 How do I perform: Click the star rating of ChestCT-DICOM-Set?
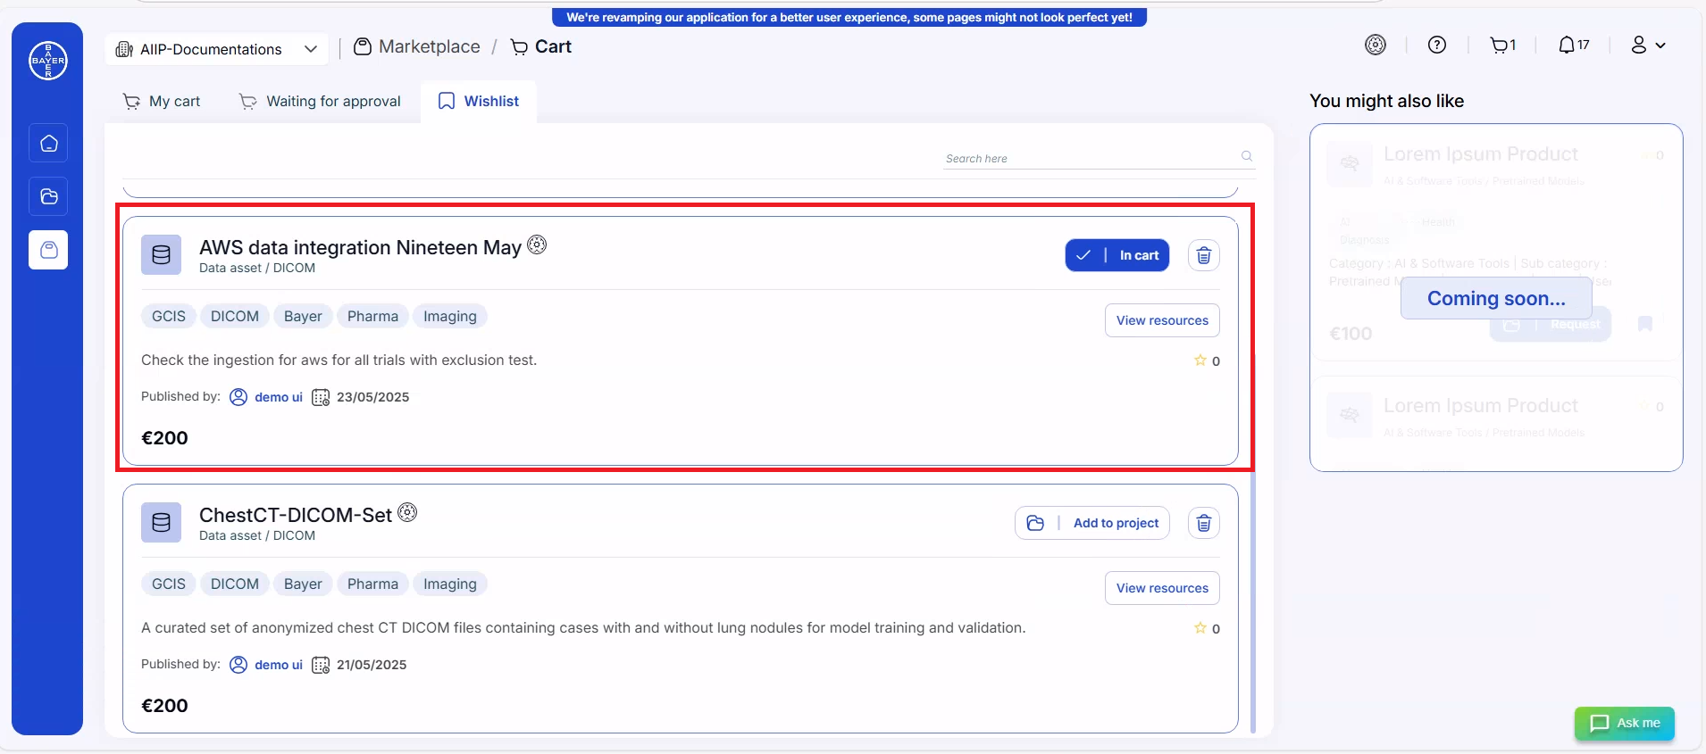coord(1207,628)
